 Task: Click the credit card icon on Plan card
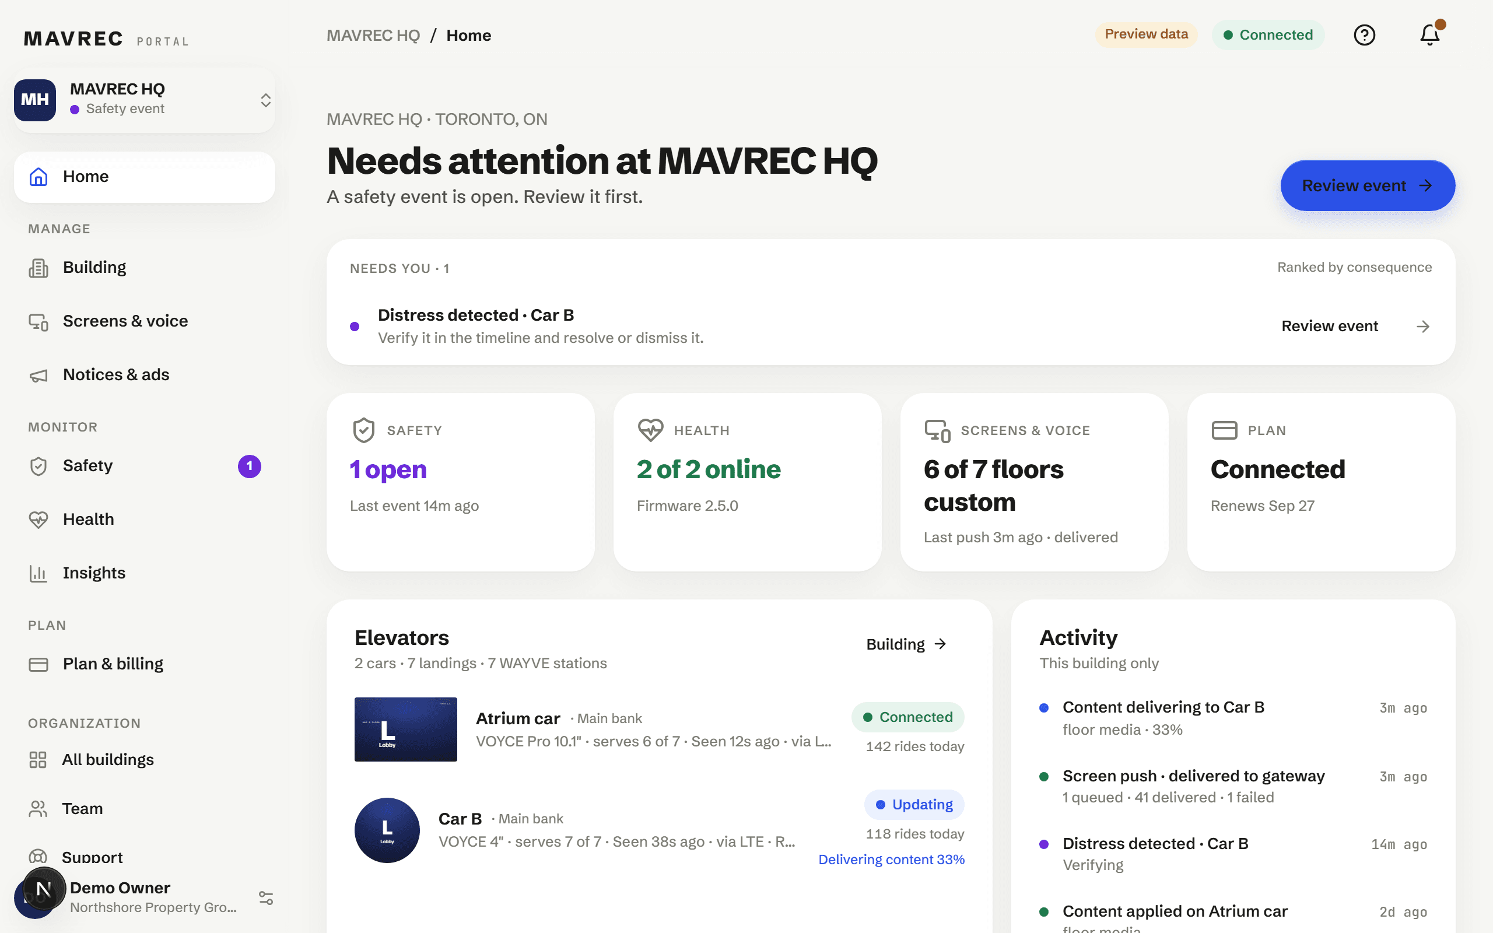point(1224,430)
